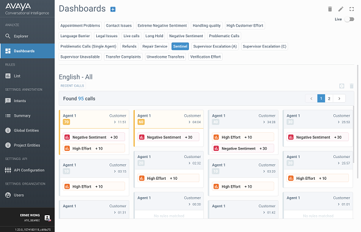Open Project Entities
361x232 pixels.
28,145
